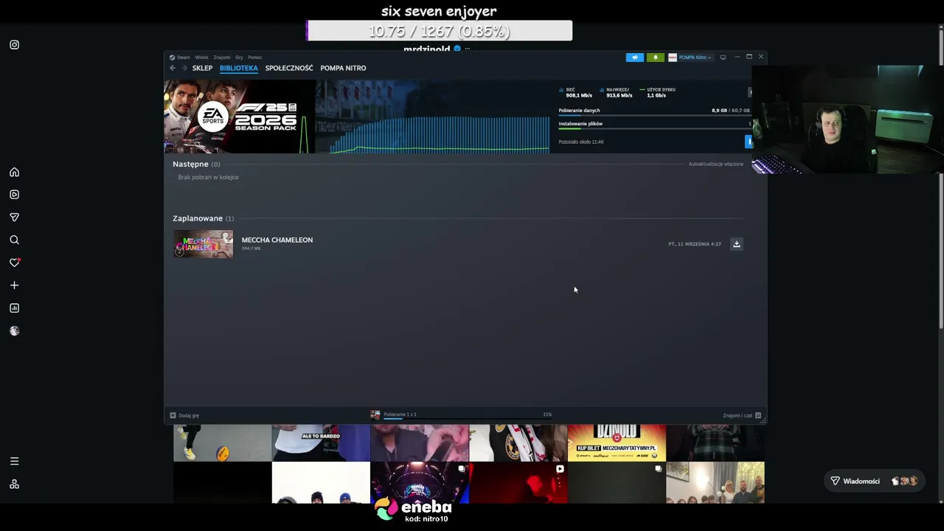Click Steam back navigation arrow
Image resolution: width=944 pixels, height=531 pixels.
(x=173, y=68)
